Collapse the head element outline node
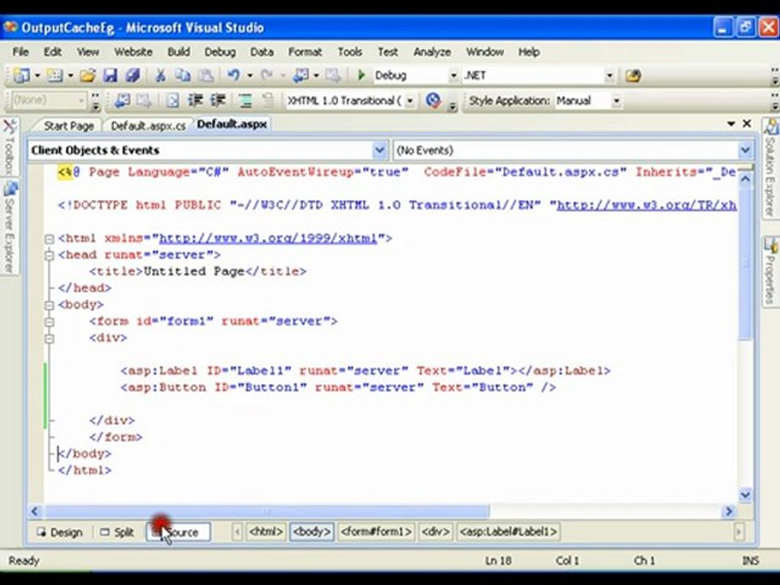The height and width of the screenshot is (585, 780). [49, 256]
